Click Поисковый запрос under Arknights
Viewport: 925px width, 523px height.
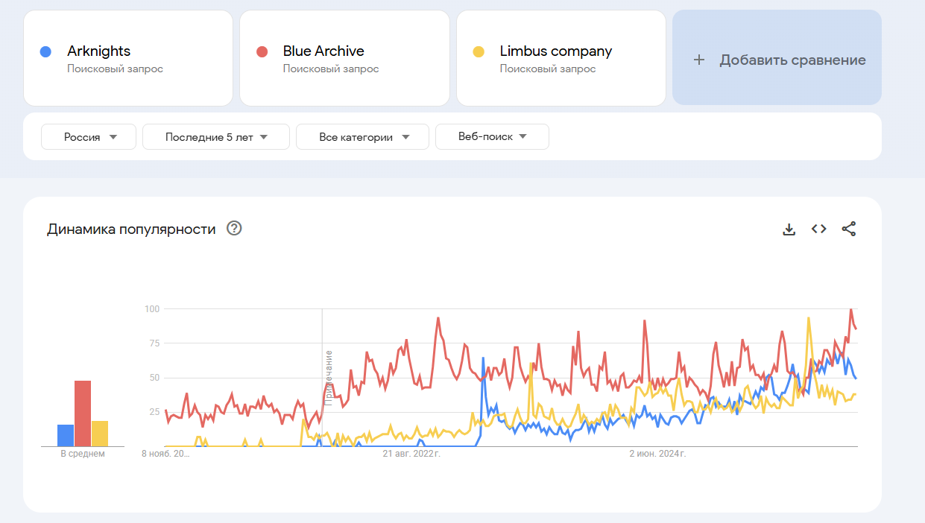coord(115,69)
